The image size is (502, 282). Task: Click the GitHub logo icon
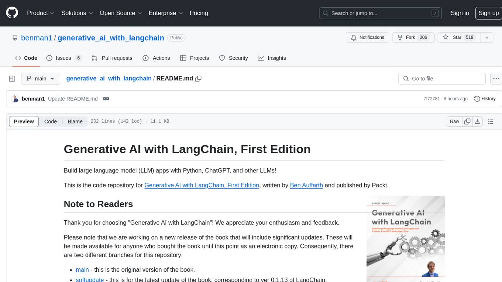click(12, 13)
